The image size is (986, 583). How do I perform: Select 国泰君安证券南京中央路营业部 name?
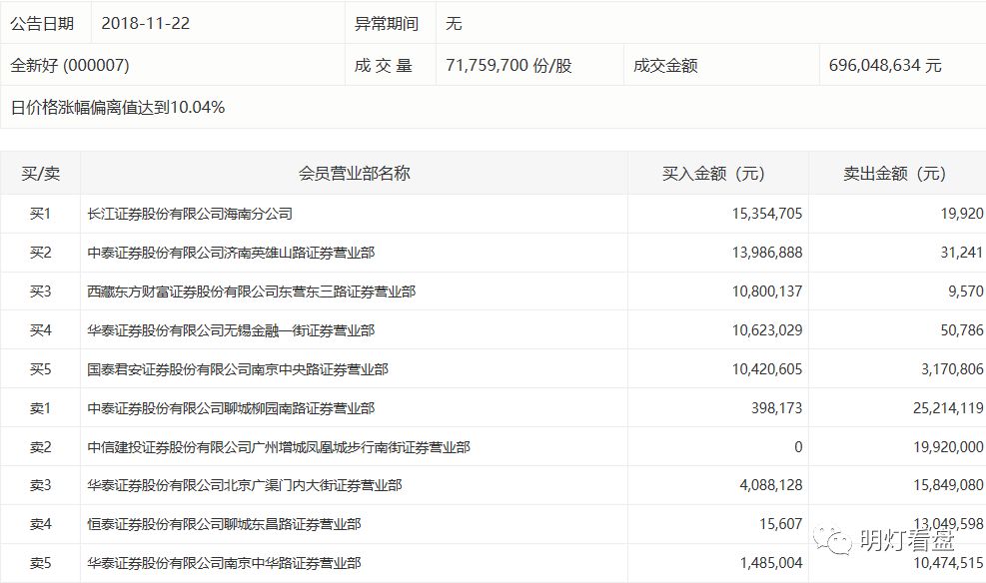click(238, 369)
